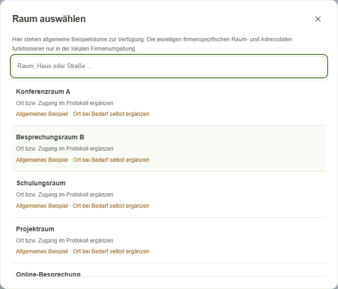This screenshot has height=289, width=338.
Task: Click the location hint under Konferenzraum A
Action: (65, 103)
